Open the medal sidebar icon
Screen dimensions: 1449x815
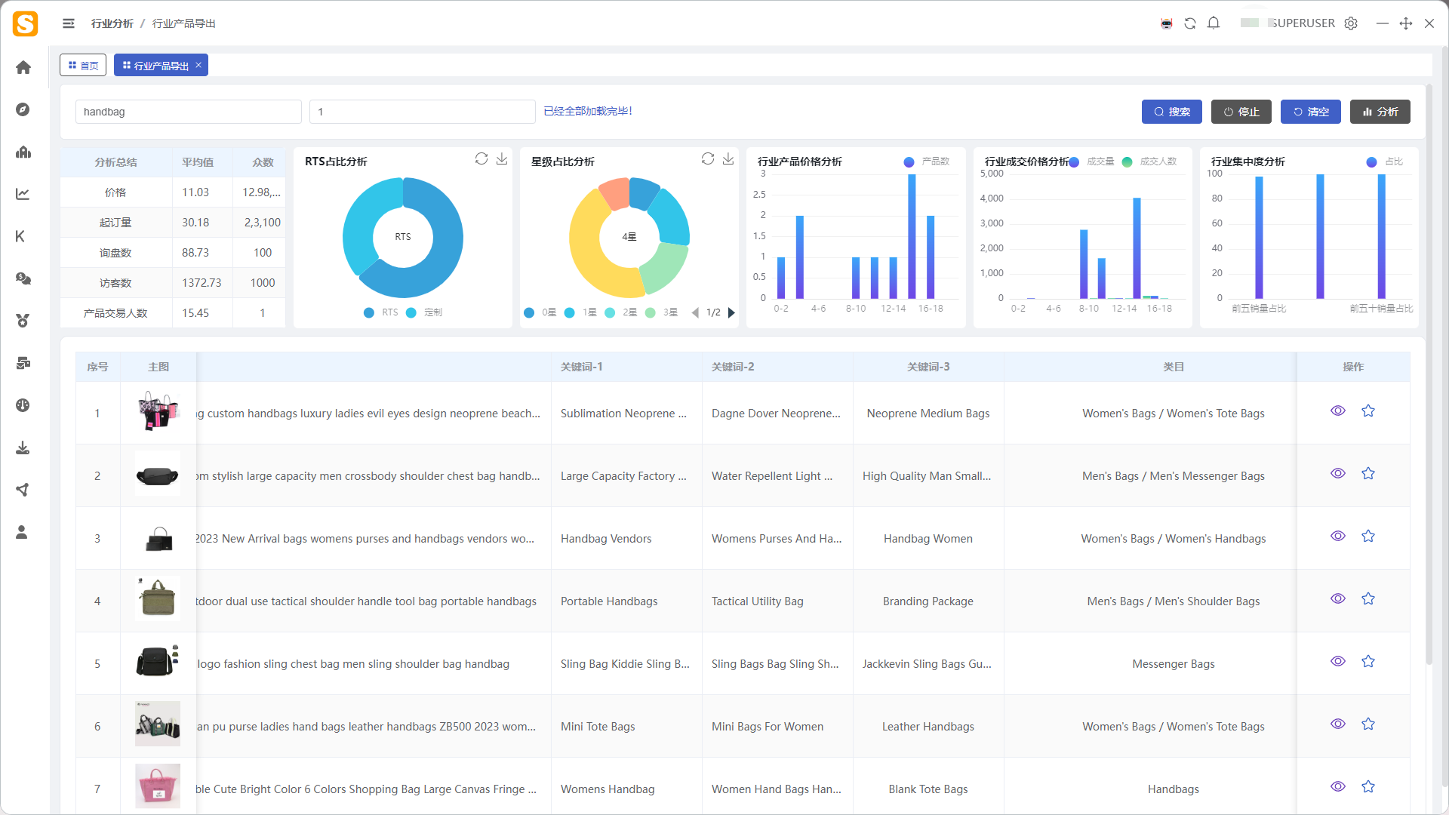23,321
